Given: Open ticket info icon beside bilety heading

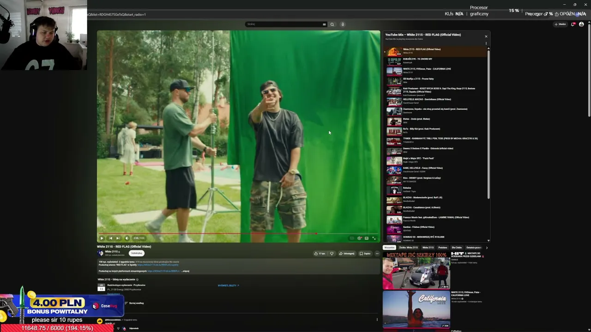Looking at the screenshot, I should pos(137,279).
